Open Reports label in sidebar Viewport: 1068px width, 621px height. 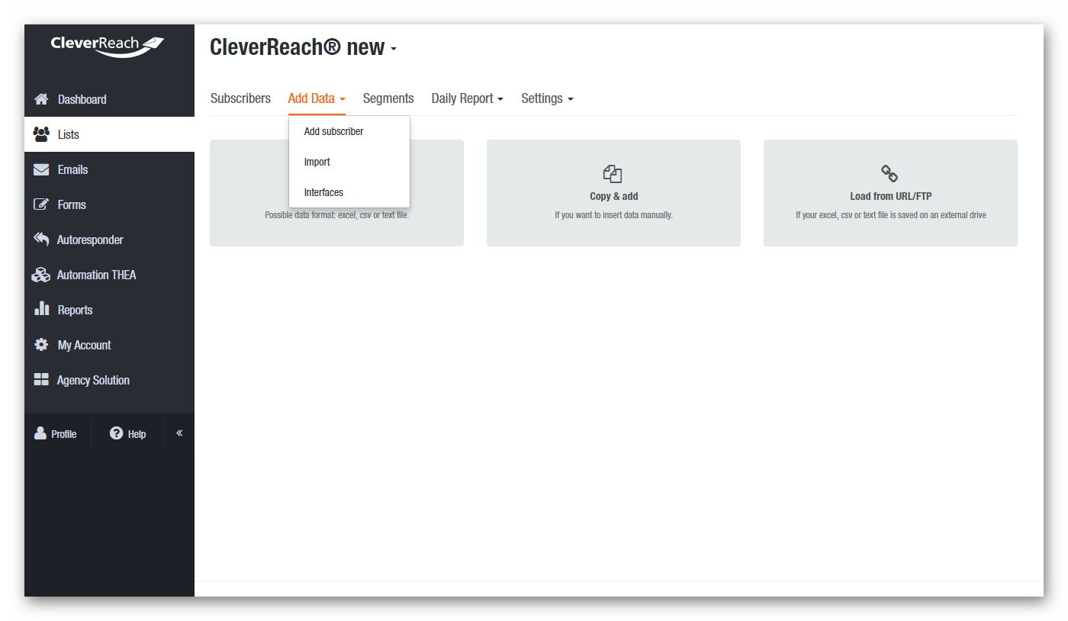(x=75, y=310)
